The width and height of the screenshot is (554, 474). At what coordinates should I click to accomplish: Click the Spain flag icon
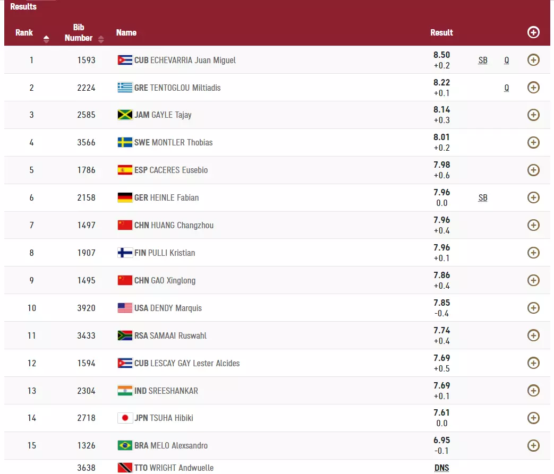pos(125,170)
